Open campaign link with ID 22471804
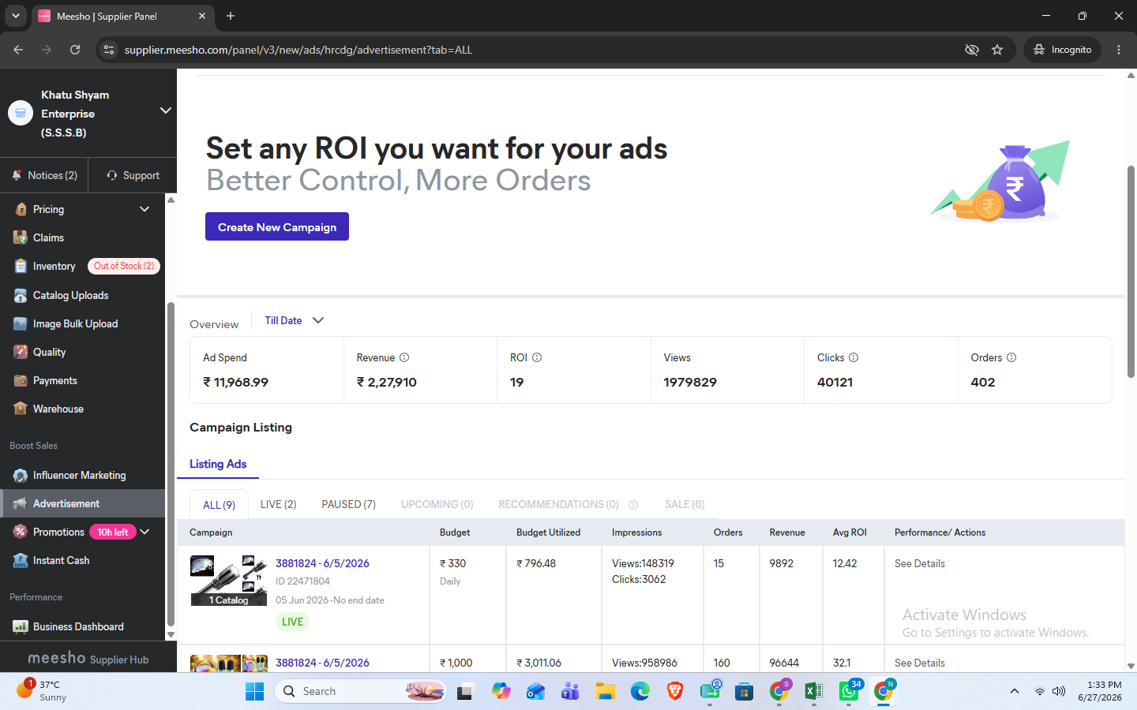This screenshot has width=1137, height=710. pyautogui.click(x=322, y=563)
